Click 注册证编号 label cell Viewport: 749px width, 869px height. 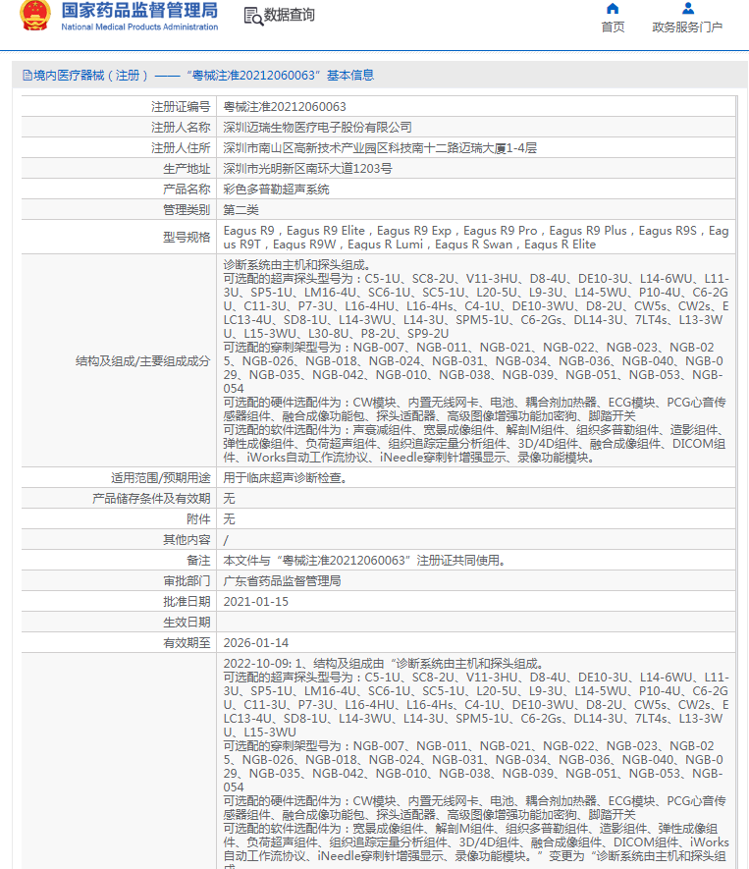pos(181,106)
